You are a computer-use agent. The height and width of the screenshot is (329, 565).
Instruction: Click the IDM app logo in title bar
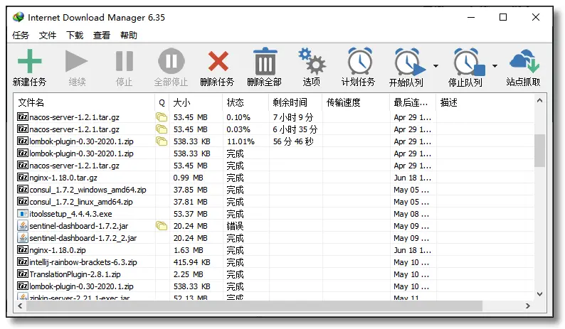tap(19, 17)
